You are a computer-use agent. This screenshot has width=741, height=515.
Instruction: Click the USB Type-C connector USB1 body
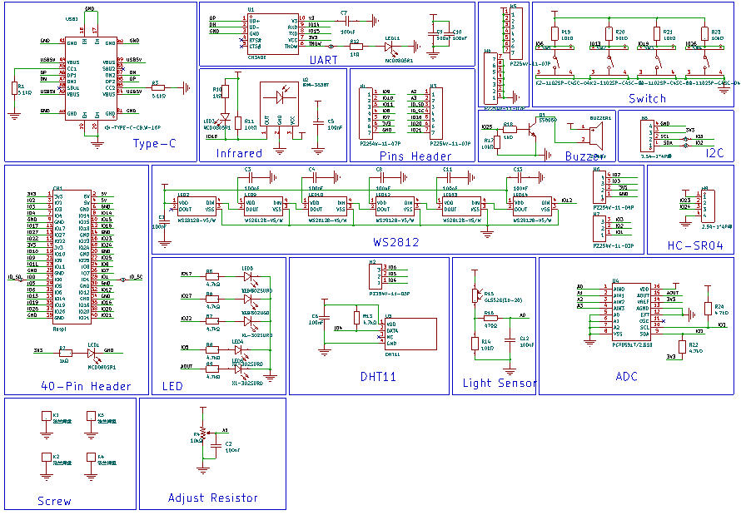click(91, 78)
